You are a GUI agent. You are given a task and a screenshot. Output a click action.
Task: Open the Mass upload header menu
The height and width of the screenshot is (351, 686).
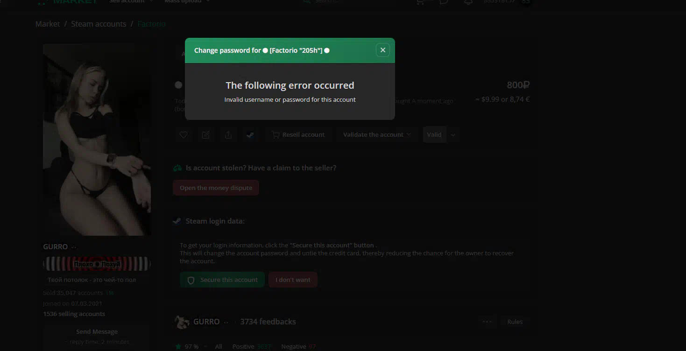click(x=187, y=1)
